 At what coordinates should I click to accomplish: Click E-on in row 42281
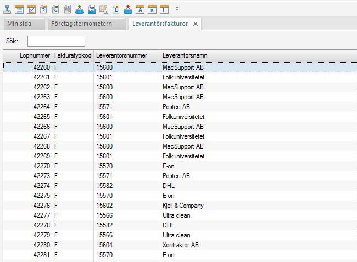[x=169, y=255]
